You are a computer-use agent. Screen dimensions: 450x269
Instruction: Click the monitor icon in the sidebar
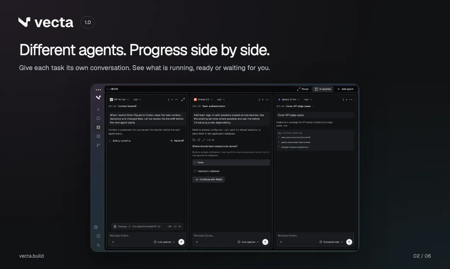98,236
